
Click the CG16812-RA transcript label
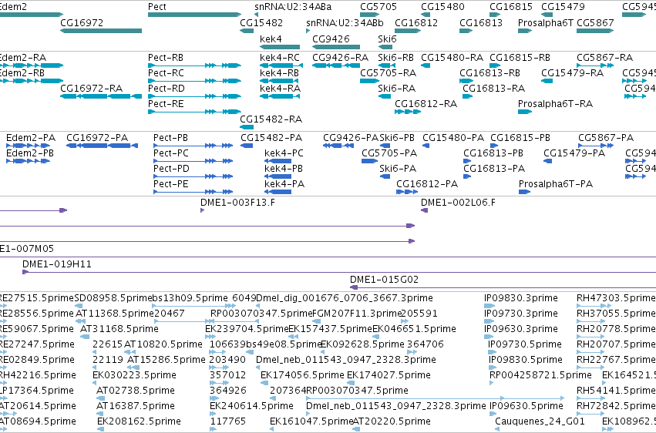426,104
